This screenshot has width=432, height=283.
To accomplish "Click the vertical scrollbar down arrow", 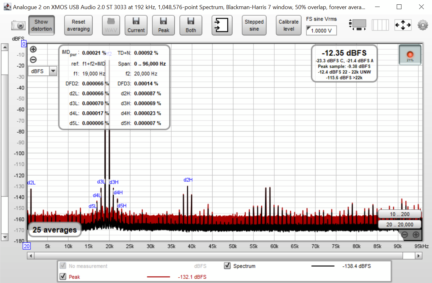I will [5, 237].
